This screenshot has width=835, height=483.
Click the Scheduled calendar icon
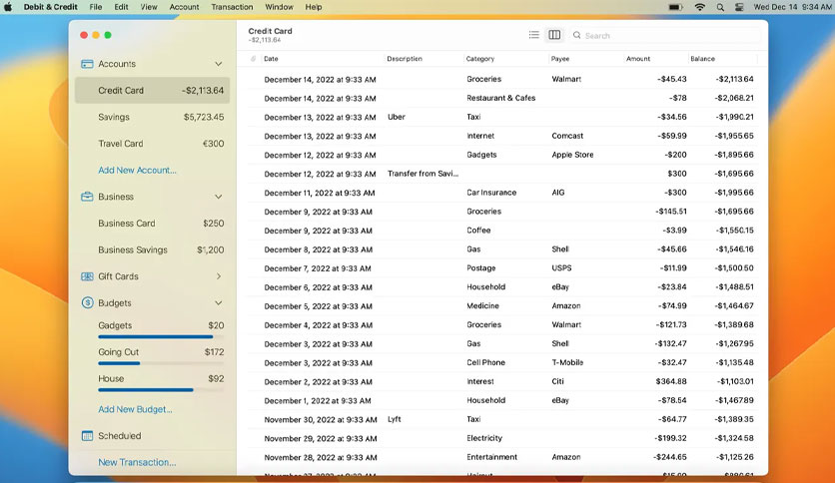click(87, 436)
